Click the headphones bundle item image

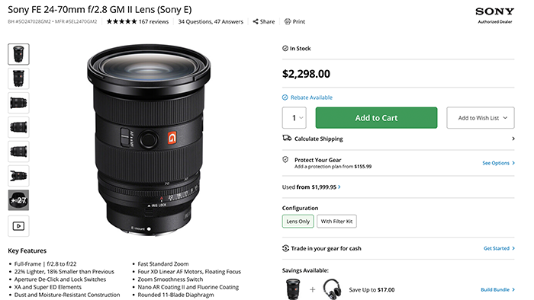[332, 289]
